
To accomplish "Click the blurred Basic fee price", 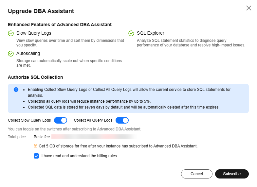I will tap(93, 137).
